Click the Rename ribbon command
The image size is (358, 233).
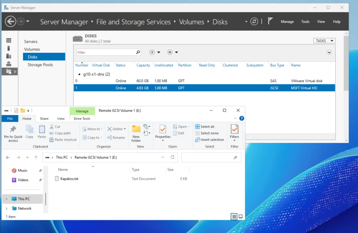[116, 138]
